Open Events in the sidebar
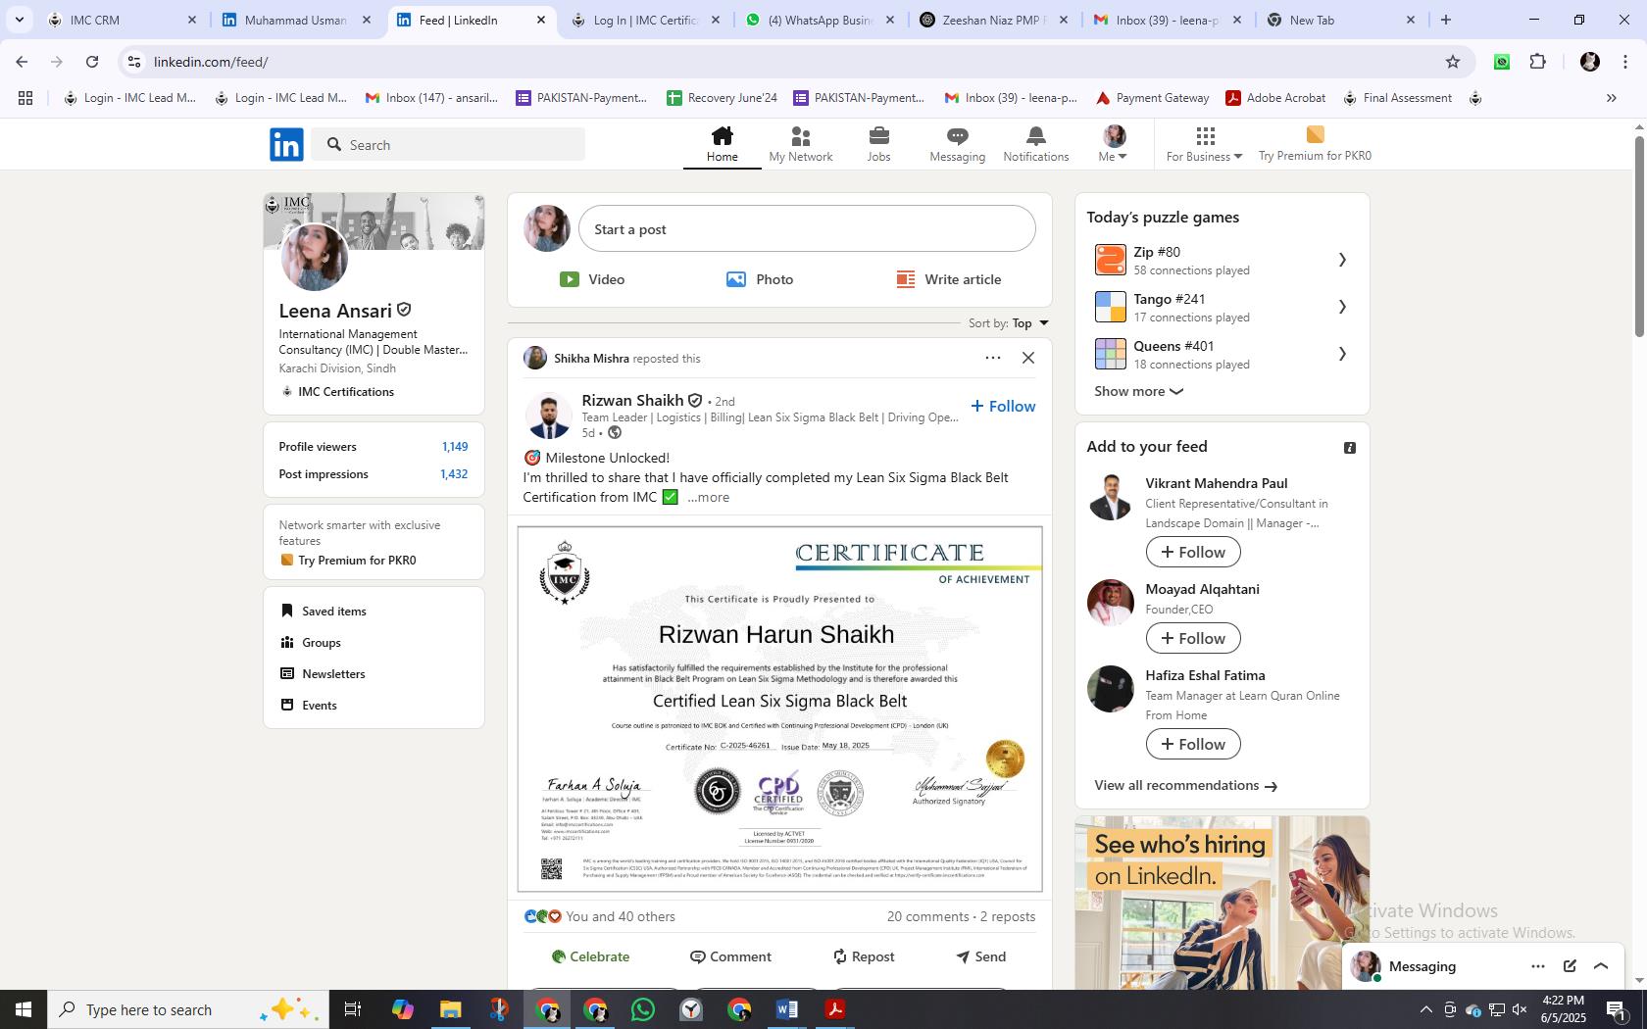This screenshot has height=1029, width=1647. [309, 705]
